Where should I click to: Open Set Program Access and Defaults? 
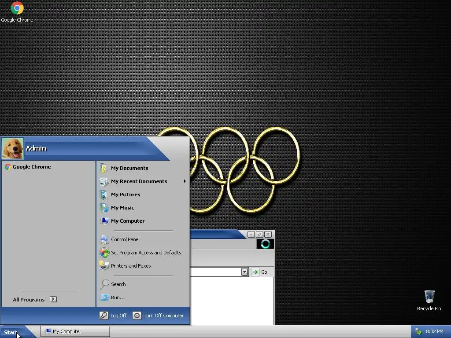(x=143, y=253)
